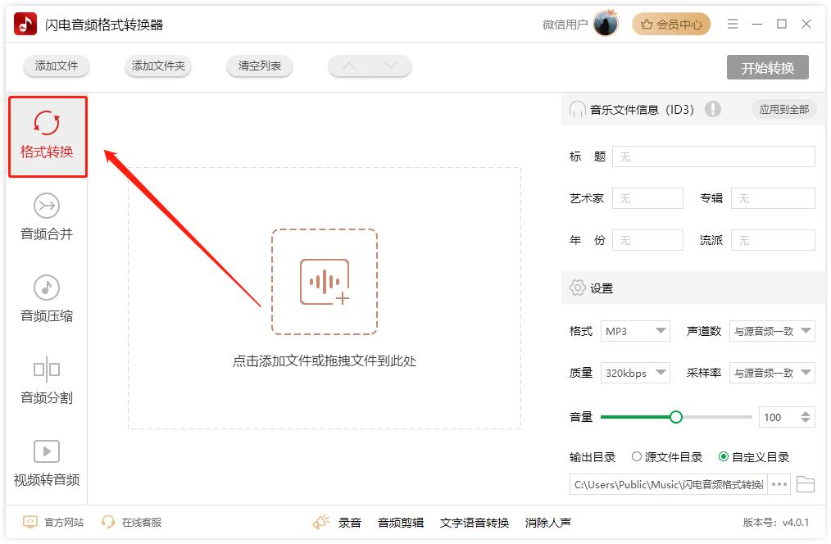Click the 添加文件夹 add folder button
Screen dimensions: 831x544
click(x=157, y=66)
